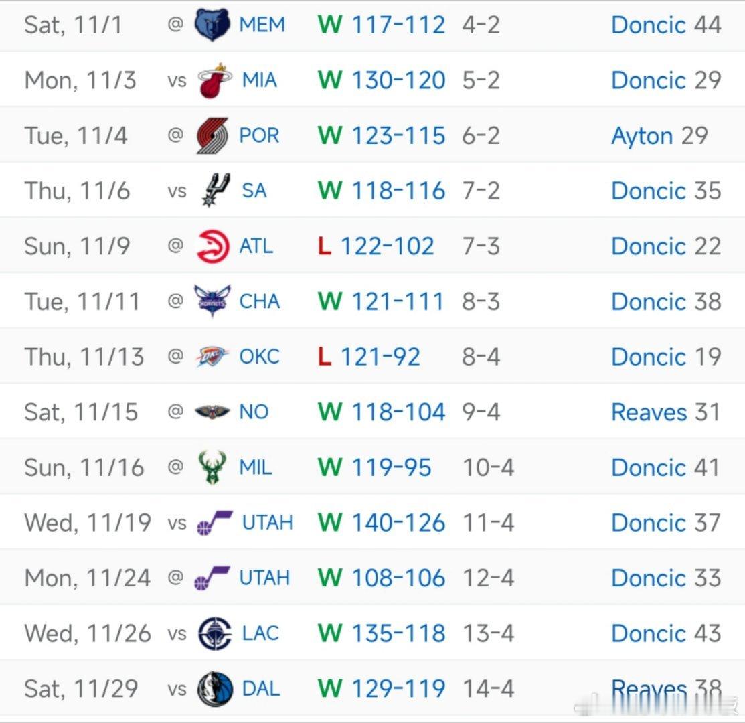Click the Oklahoma City Thunder logo
The height and width of the screenshot is (723, 745).
[212, 357]
